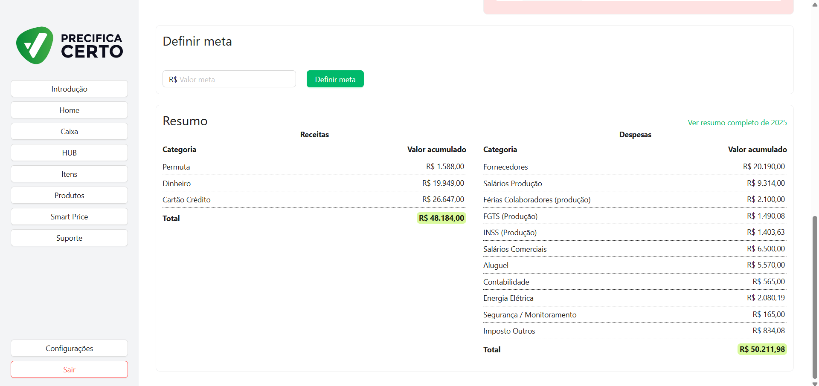Screen dimensions: 819x386
Task: Click the green Definir meta button
Action: pos(335,79)
